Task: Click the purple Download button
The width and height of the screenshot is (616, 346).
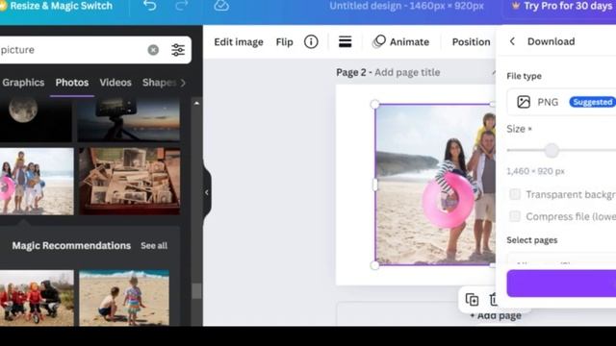Action: point(561,284)
